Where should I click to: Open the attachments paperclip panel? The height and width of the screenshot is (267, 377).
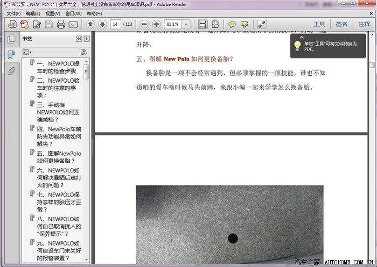pyautogui.click(x=11, y=71)
